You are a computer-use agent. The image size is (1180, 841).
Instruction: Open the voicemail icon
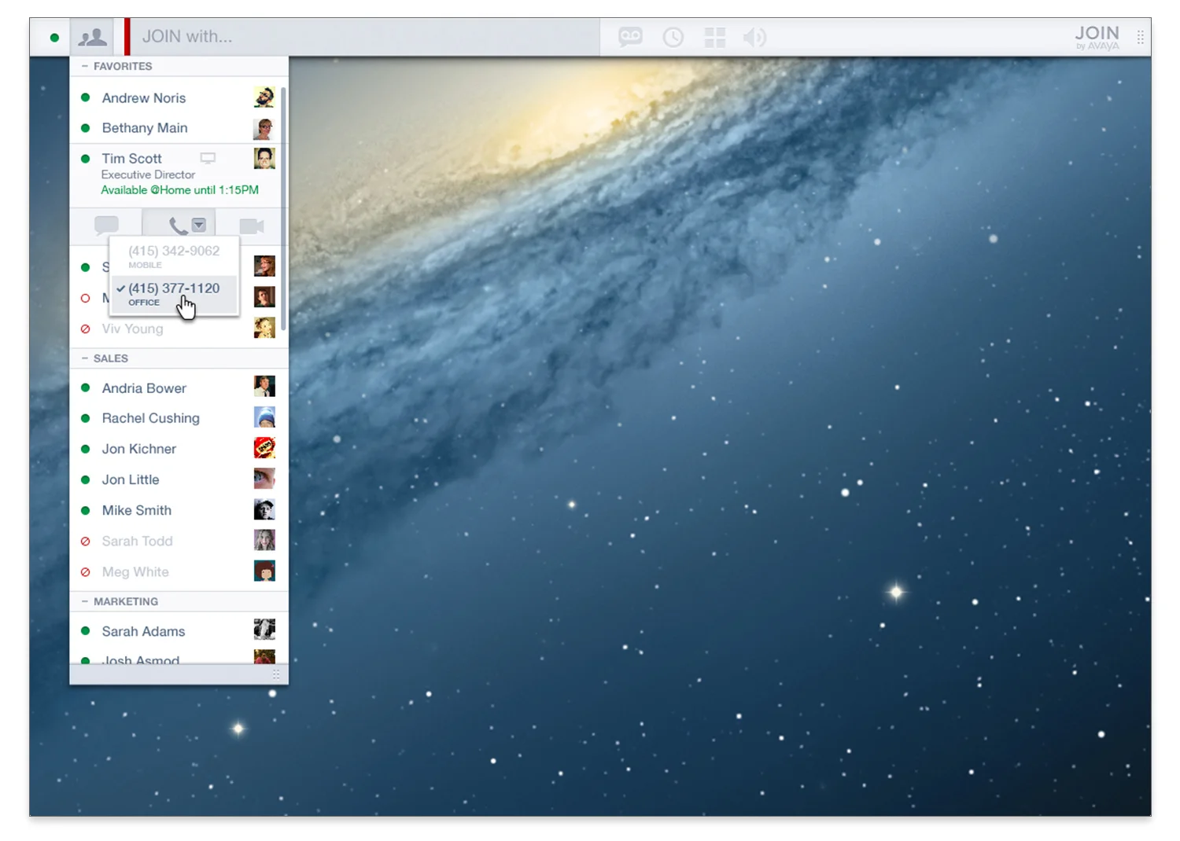click(630, 37)
